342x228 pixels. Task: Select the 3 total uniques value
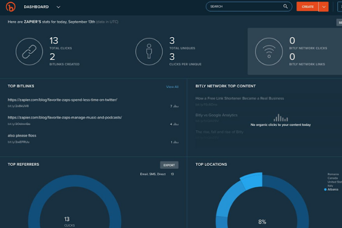point(172,41)
